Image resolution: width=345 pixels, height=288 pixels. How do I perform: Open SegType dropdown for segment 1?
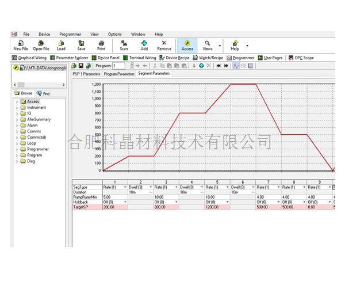124,187
